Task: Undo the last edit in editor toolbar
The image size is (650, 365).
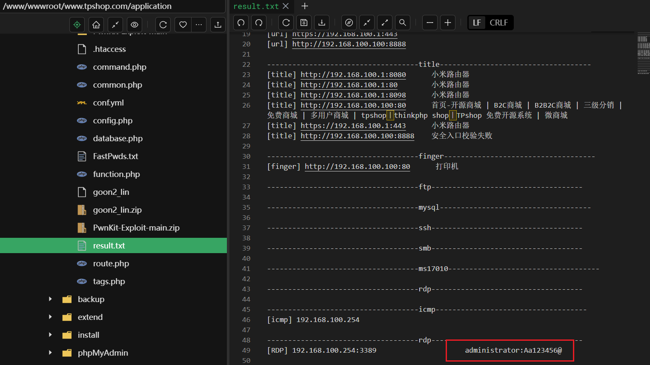Action: click(241, 23)
